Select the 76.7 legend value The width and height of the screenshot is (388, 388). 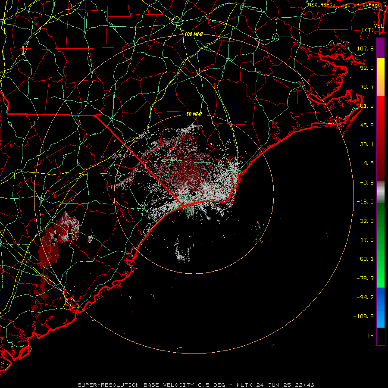point(367,87)
